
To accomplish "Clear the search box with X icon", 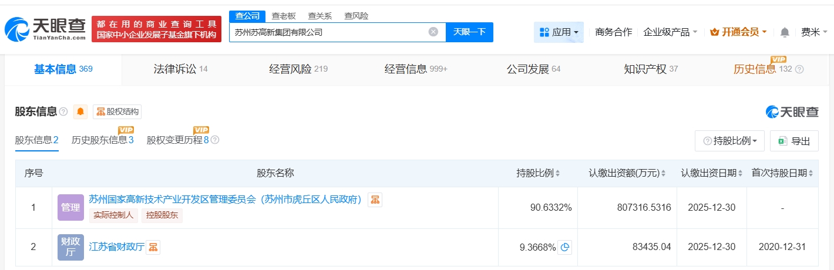I will click(433, 32).
